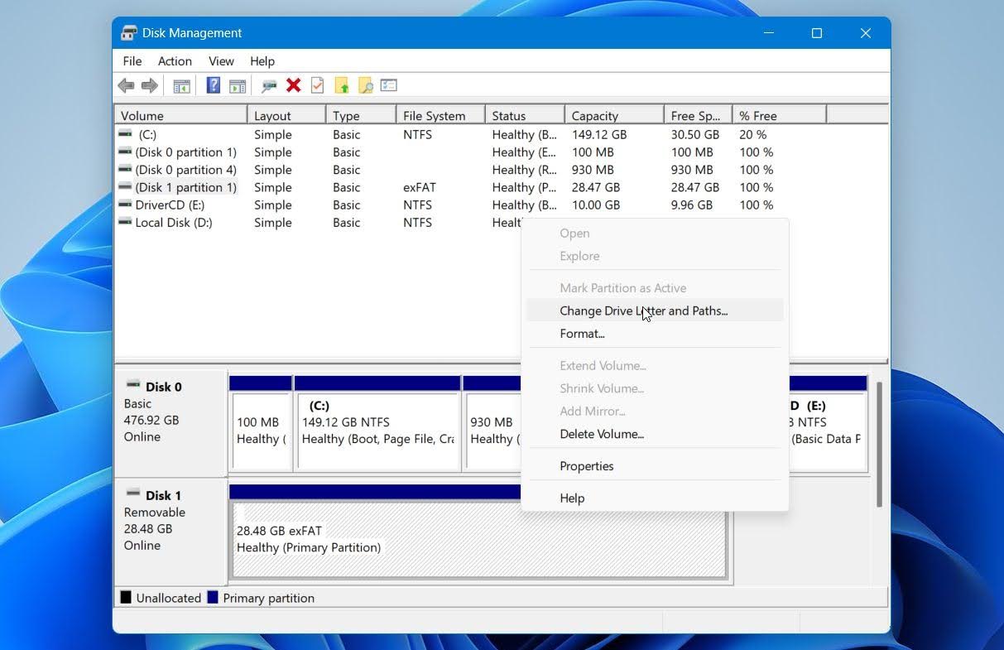1004x650 pixels.
Task: Choose Delete Volume... from context menu
Action: click(655, 434)
